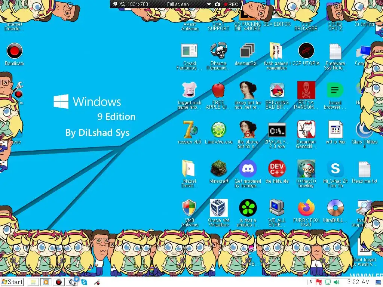This screenshot has width=383, height=287.
Task: Open the Full screen mode dropdown arrow
Action: click(x=209, y=4)
